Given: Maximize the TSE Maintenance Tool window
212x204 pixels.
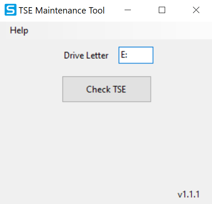Looking at the screenshot, I should [x=162, y=10].
